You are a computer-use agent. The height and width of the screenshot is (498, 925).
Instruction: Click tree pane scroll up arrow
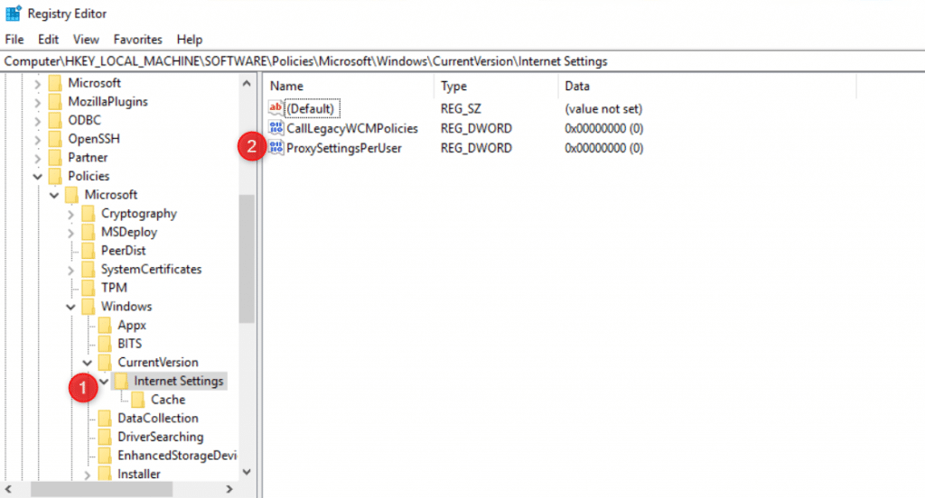pyautogui.click(x=247, y=84)
